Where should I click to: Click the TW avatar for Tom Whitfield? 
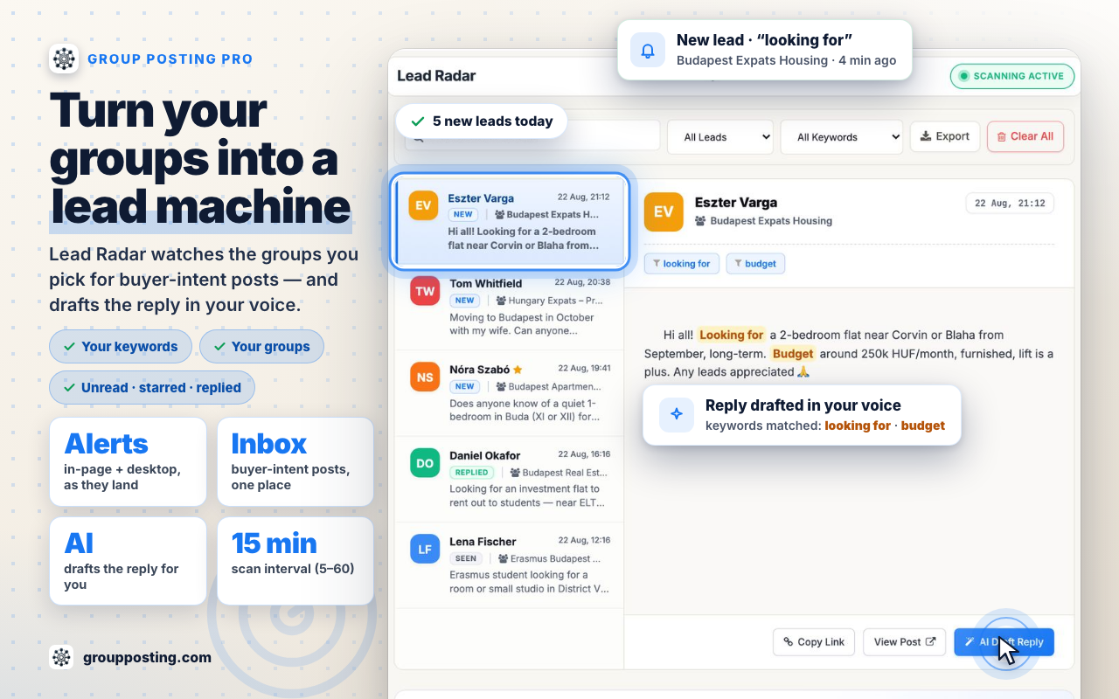425,291
